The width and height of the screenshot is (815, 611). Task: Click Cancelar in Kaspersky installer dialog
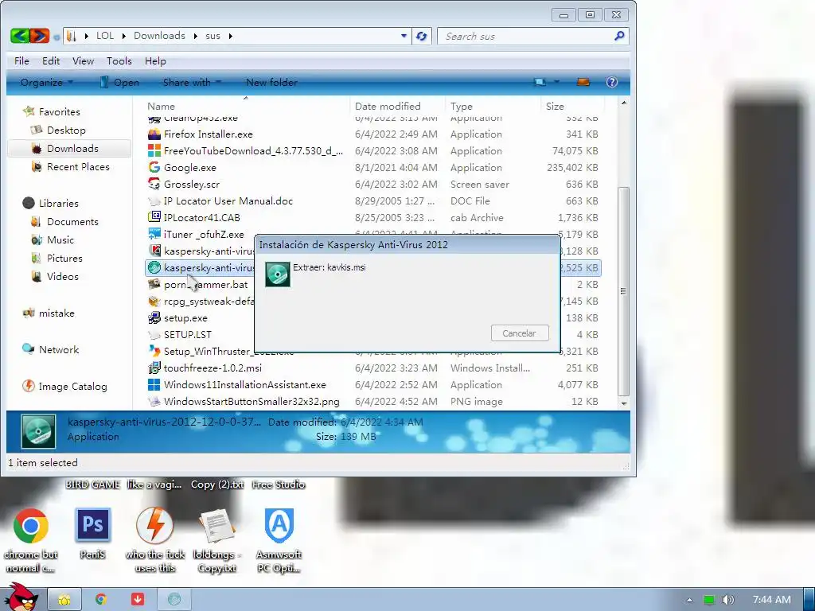pos(519,333)
